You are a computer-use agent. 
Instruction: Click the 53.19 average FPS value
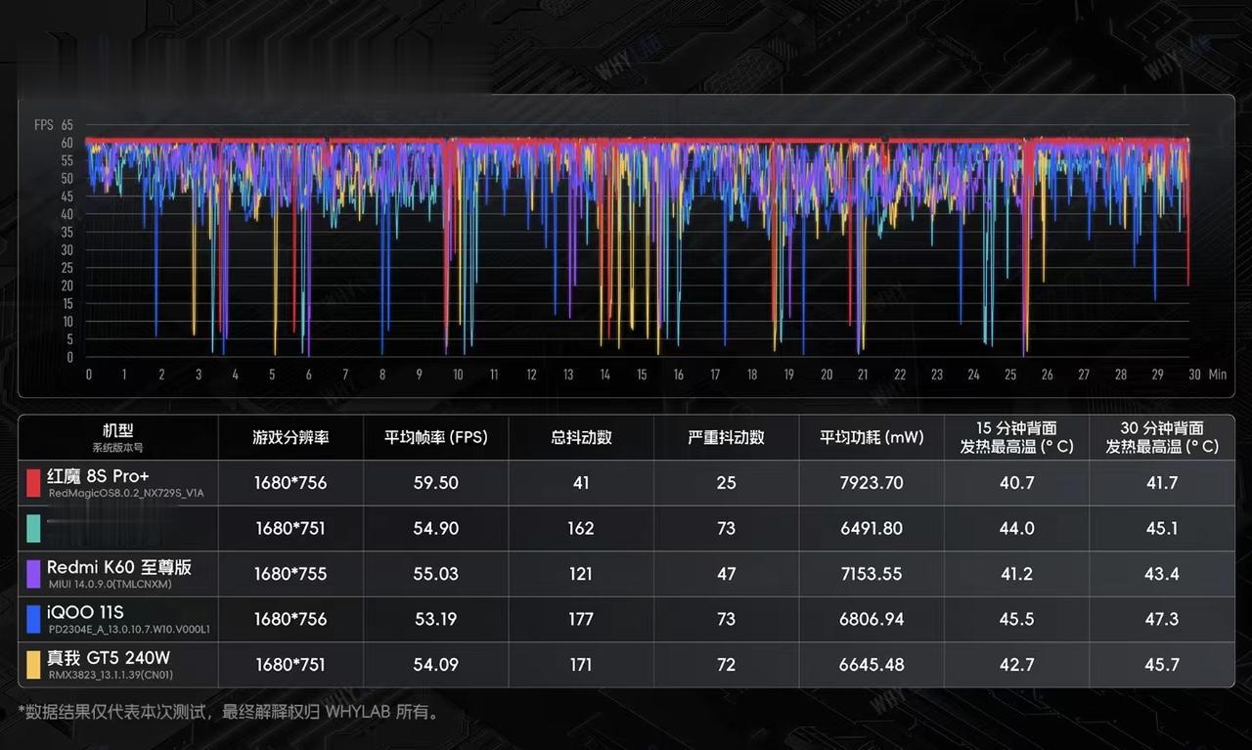point(435,619)
